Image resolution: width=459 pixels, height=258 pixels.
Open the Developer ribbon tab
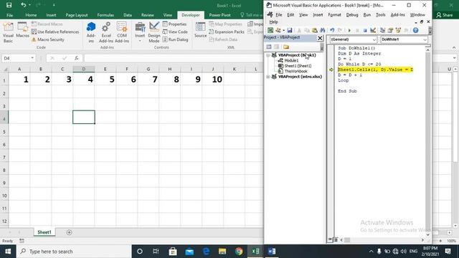[x=191, y=15]
